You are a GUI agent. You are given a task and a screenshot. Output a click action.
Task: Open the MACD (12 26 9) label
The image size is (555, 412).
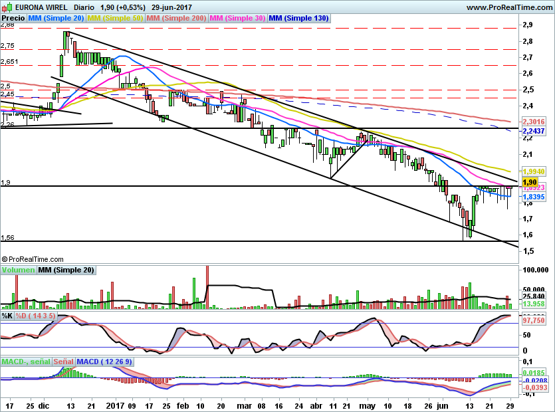[104, 361]
